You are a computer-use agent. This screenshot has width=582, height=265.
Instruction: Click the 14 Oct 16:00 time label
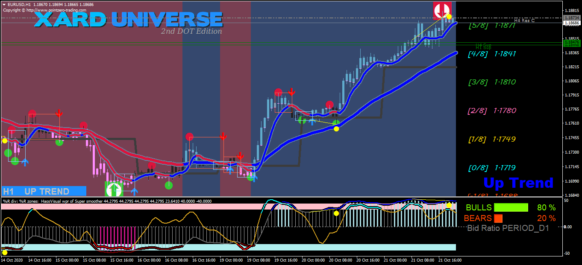39,259
